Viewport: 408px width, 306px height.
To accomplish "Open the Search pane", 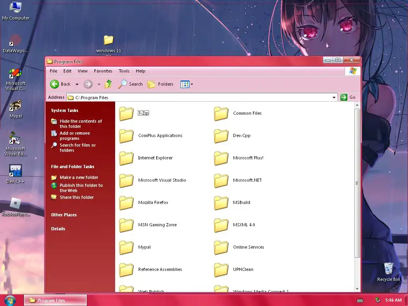I will pos(130,84).
